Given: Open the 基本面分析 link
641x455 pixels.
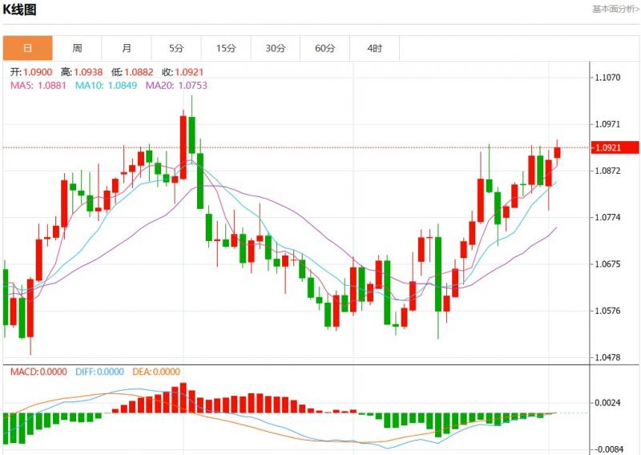Looking at the screenshot, I should [615, 9].
